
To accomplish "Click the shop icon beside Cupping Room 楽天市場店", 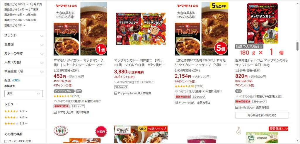I will [115, 93].
